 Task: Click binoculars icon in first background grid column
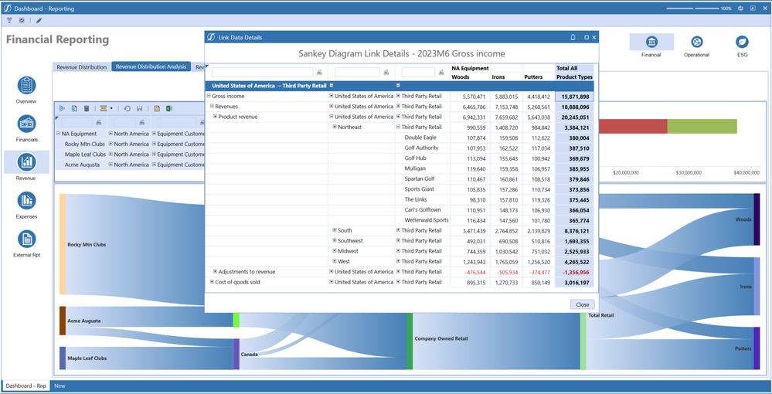click(x=98, y=122)
